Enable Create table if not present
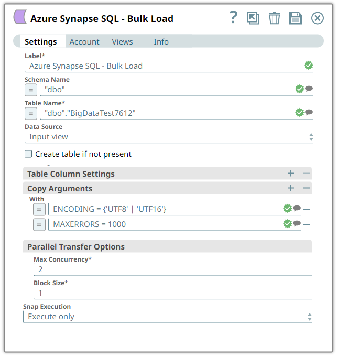Screen dimensions: 337x357 click(x=28, y=154)
